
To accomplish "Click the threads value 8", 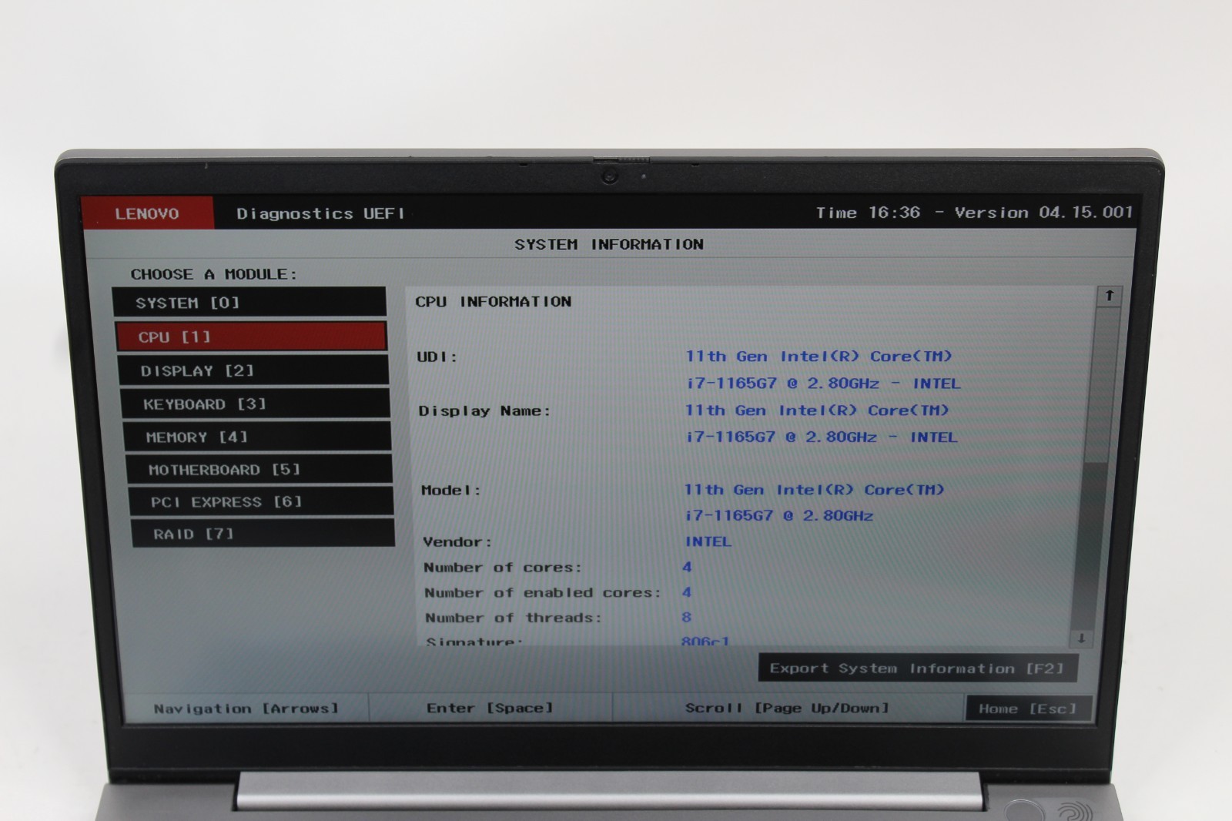I will [x=686, y=618].
